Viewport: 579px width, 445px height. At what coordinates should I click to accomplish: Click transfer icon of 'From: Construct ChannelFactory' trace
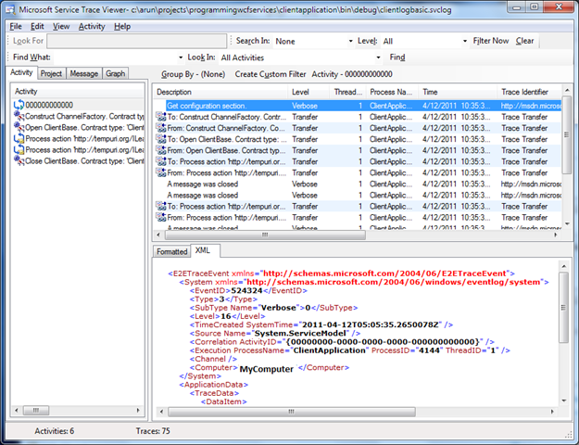pos(160,128)
